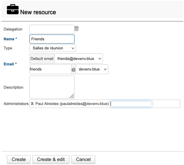Open the Type dropdown showing Salles de réunion
This screenshot has height=165, width=184.
pos(53,48)
